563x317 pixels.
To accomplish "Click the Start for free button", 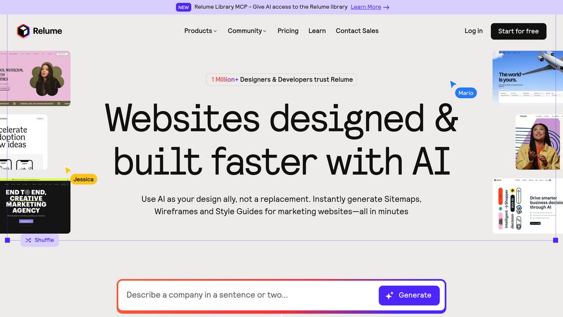I will tap(518, 31).
